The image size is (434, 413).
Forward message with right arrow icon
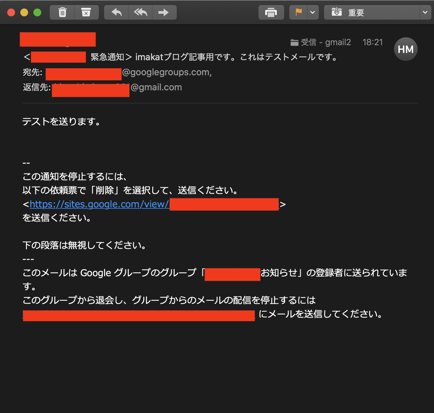(164, 12)
